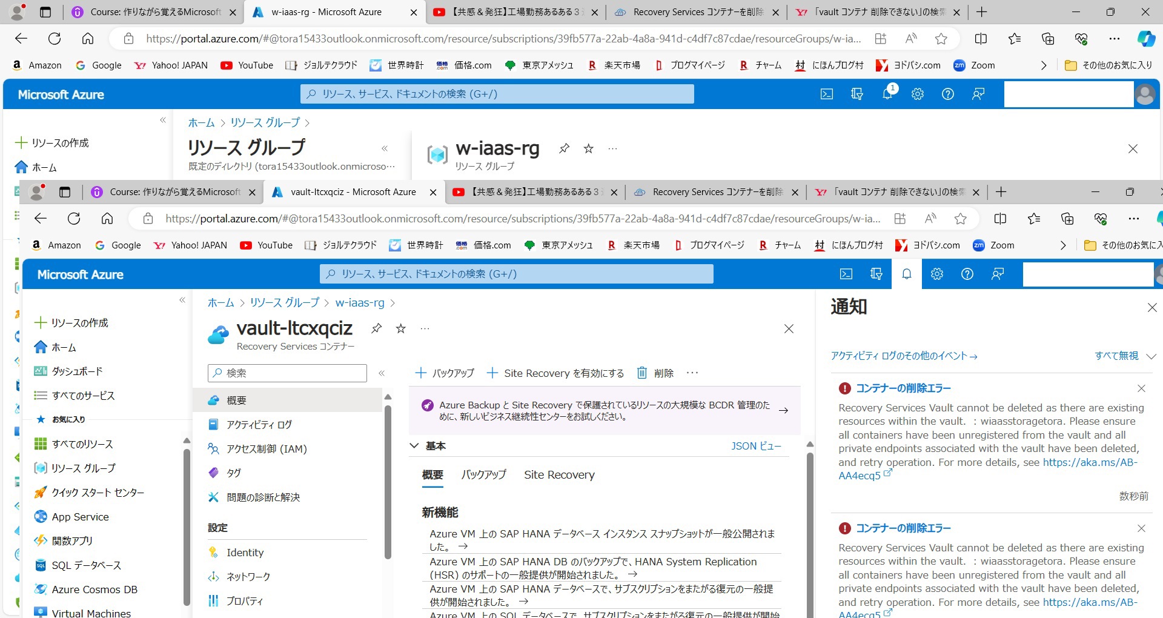Click the Azure search box in the front window
Screen dimensions: 1163x618
click(x=517, y=274)
